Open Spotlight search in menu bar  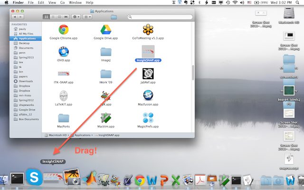(297, 2)
